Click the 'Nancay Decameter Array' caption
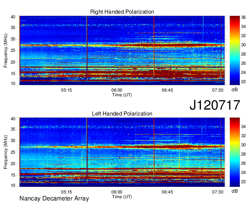 click(x=54, y=199)
